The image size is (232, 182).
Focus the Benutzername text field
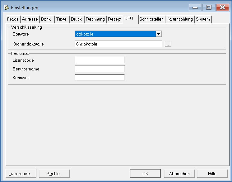[100, 69]
